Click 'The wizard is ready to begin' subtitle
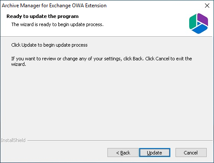Image resolution: width=214 pixels, height=163 pixels. (57, 24)
